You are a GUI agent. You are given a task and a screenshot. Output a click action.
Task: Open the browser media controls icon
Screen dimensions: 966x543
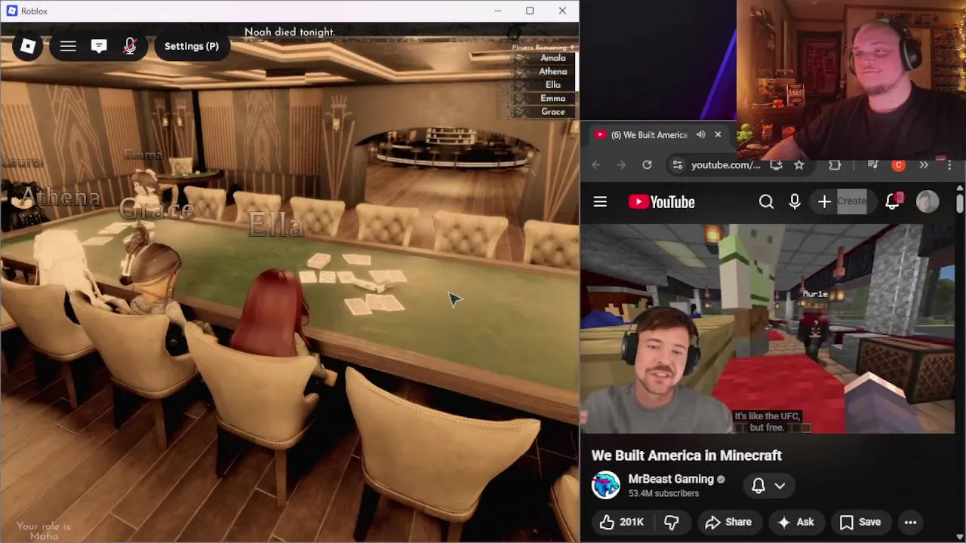(x=873, y=165)
